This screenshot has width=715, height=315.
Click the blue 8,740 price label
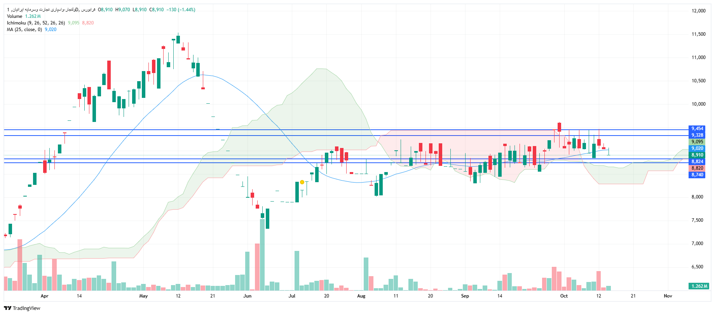pyautogui.click(x=697, y=175)
